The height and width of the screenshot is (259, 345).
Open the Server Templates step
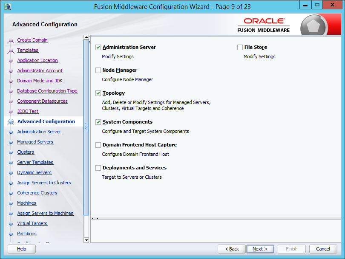click(x=35, y=162)
